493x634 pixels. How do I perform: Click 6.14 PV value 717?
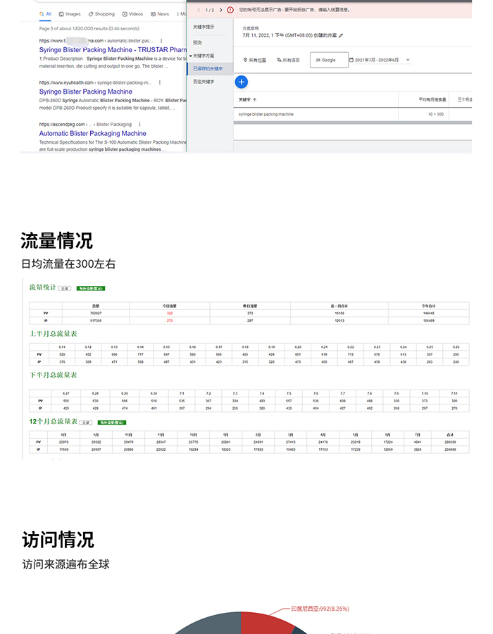pos(140,354)
